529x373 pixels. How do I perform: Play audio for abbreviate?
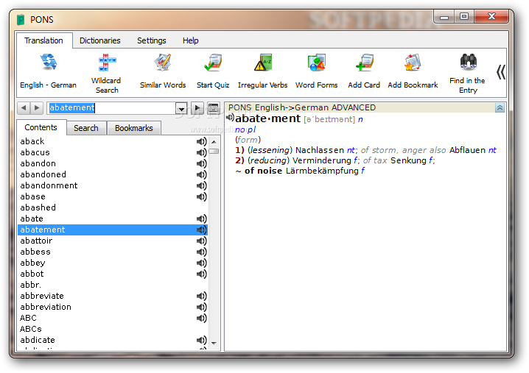click(x=201, y=296)
